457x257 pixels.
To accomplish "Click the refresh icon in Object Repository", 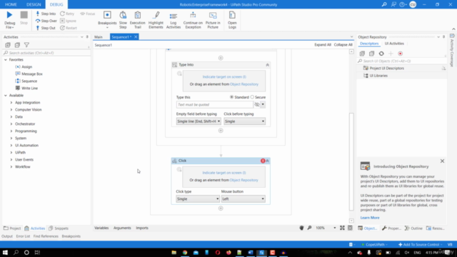I will (381, 54).
